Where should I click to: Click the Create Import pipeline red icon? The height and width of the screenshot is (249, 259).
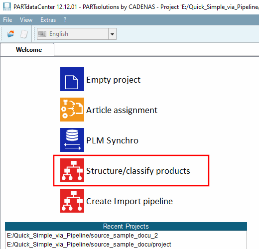click(x=72, y=201)
